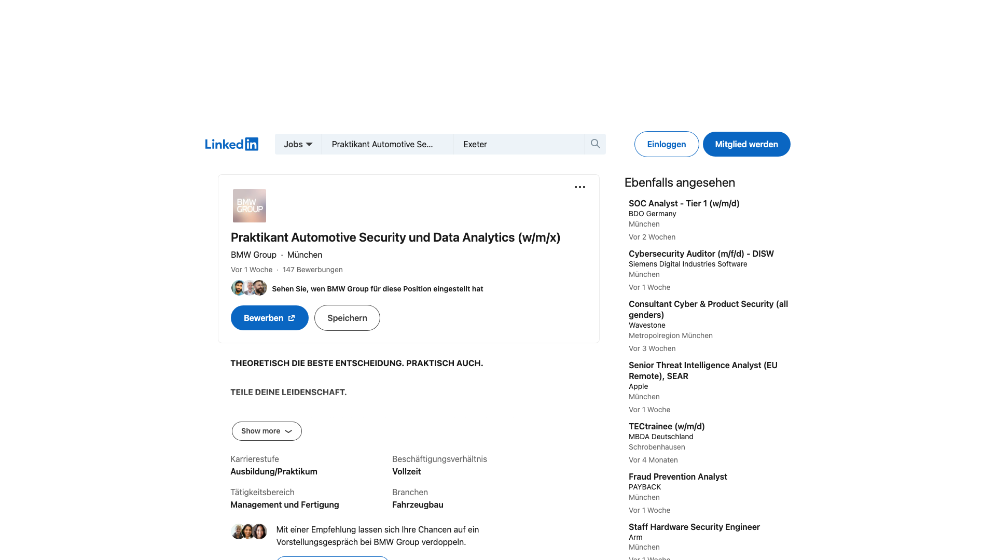
Task: Click the Einloggen button
Action: pyautogui.click(x=667, y=144)
